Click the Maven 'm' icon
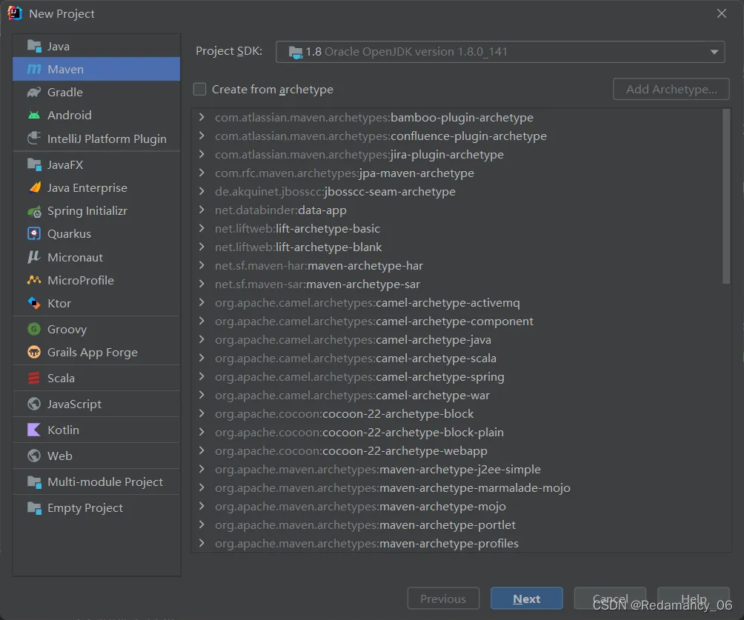This screenshot has width=744, height=620. tap(34, 69)
